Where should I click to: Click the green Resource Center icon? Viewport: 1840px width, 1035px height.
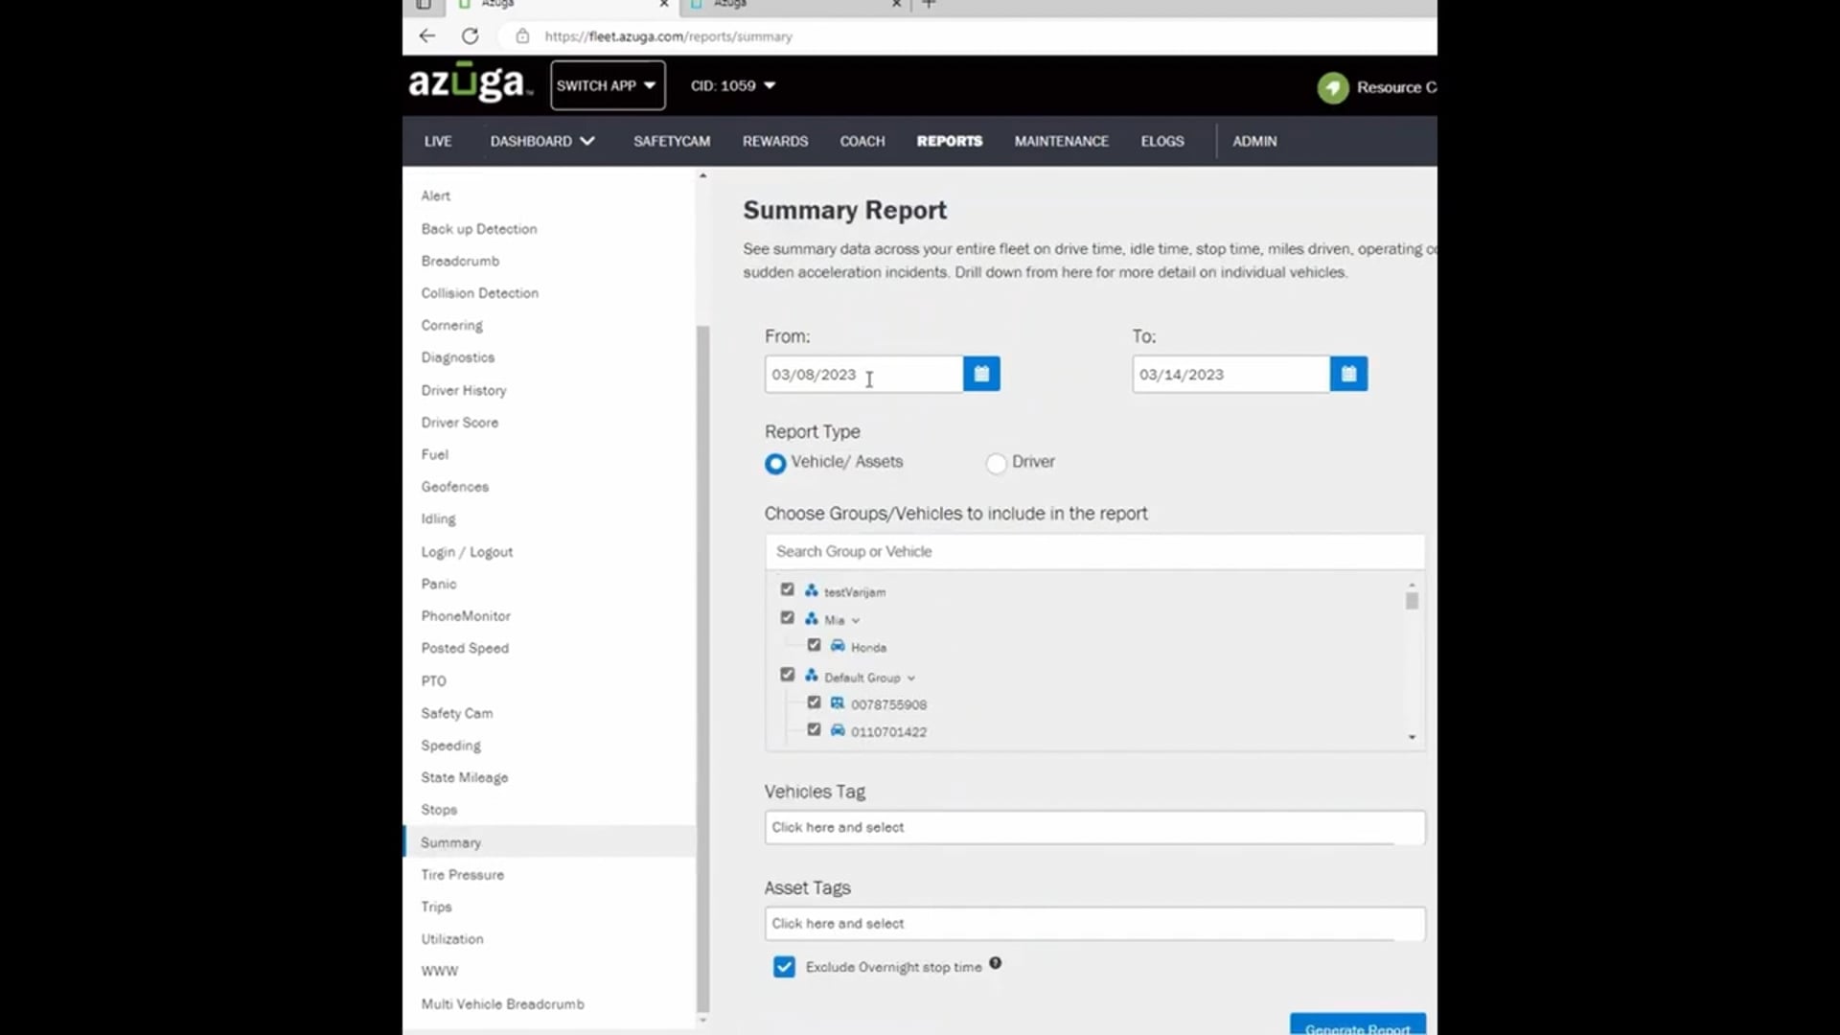point(1332,87)
